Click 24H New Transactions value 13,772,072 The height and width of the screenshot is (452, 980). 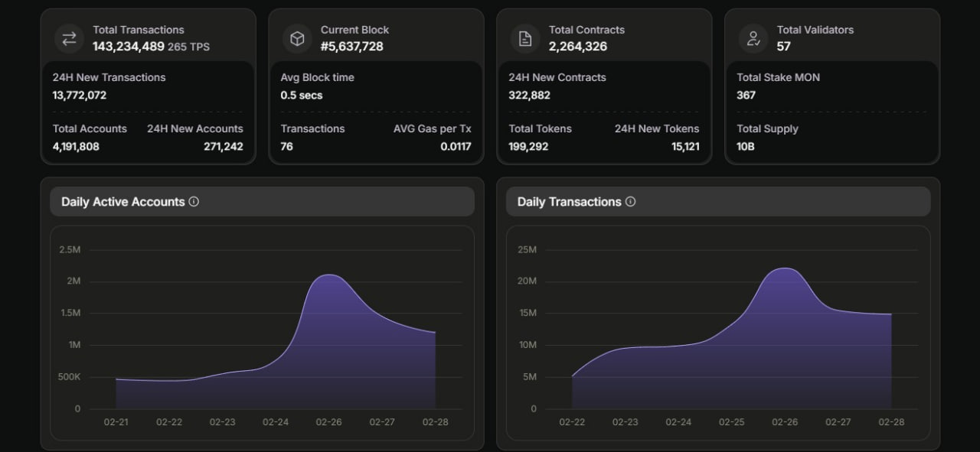pyautogui.click(x=80, y=96)
